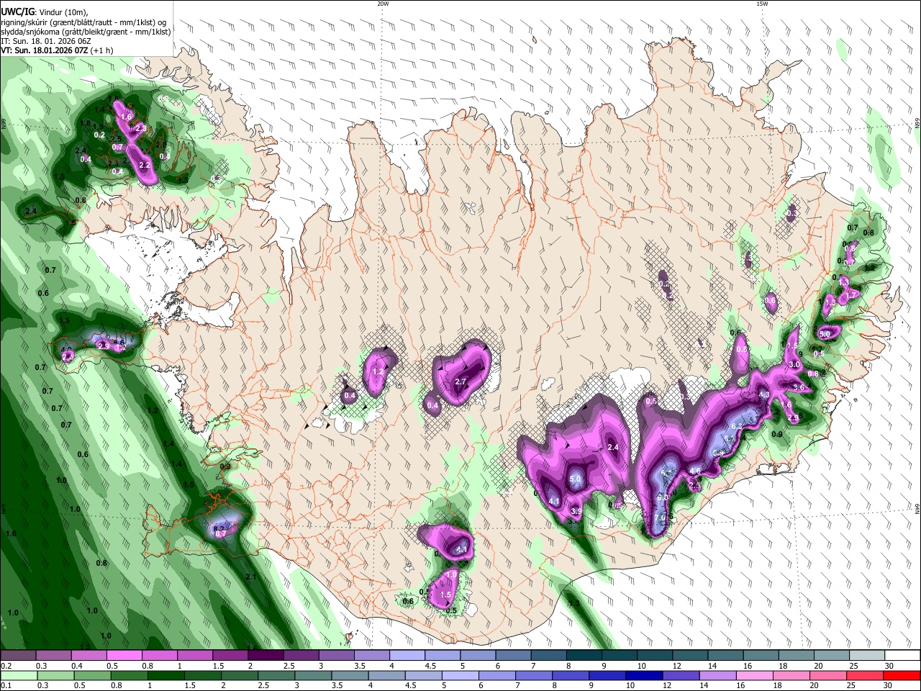
Task: Pick the bright magenta 0.5–0.8 snow legend swatch
Action: (125, 656)
